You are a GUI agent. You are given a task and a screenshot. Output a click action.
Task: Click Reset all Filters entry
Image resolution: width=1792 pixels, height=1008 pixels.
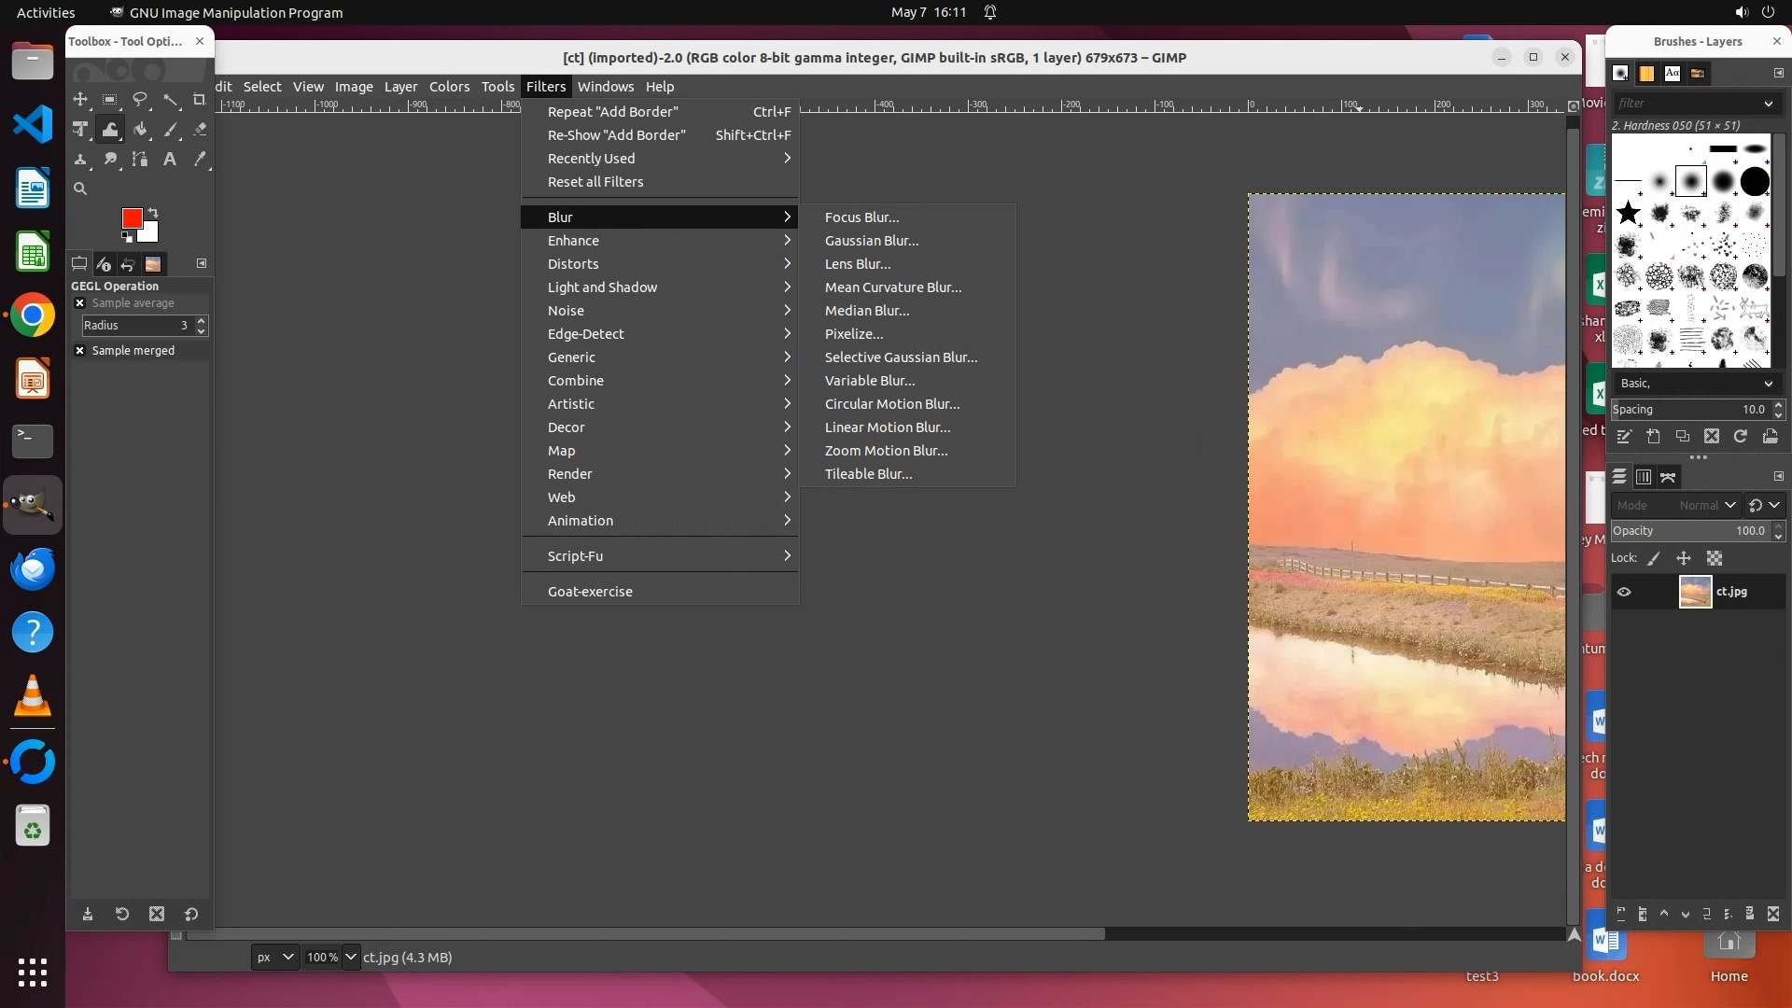point(595,182)
